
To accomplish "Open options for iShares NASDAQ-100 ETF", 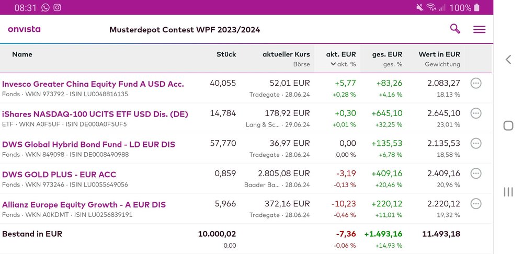I will point(475,113).
